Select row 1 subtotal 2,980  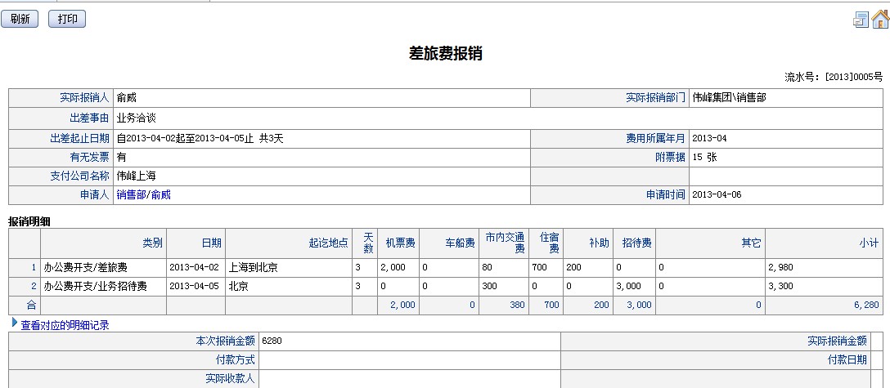780,267
